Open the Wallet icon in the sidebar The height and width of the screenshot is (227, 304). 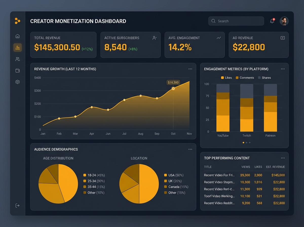click(17, 70)
